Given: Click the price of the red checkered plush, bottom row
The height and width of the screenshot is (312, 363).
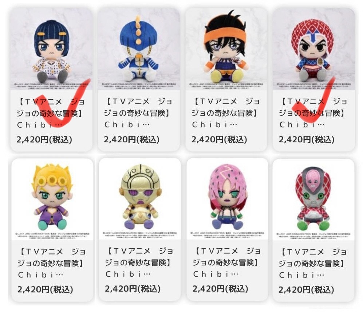Looking at the screenshot, I should coord(306,290).
